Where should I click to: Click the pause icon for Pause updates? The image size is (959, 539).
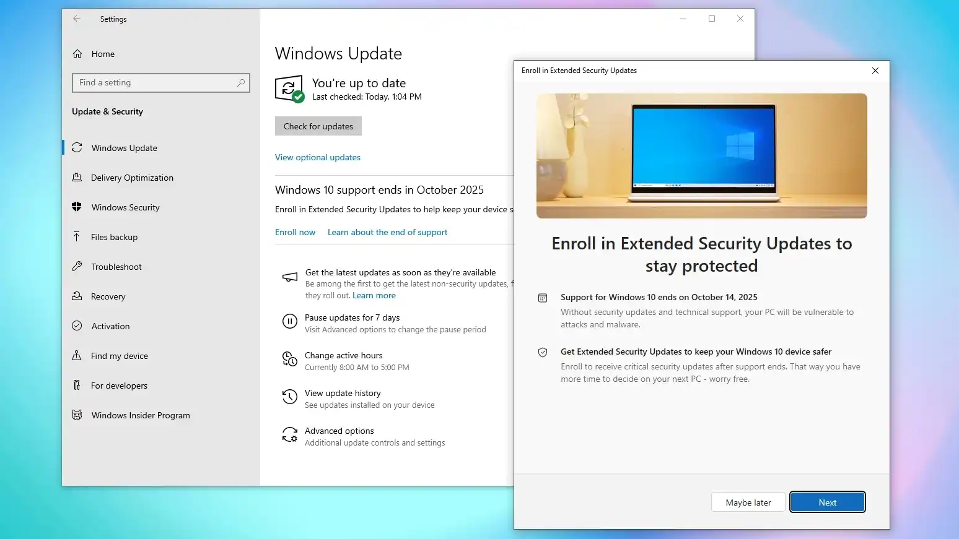point(289,321)
